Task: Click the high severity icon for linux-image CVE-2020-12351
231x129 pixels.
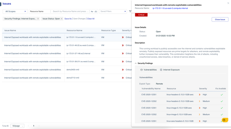Action: click(200, 108)
